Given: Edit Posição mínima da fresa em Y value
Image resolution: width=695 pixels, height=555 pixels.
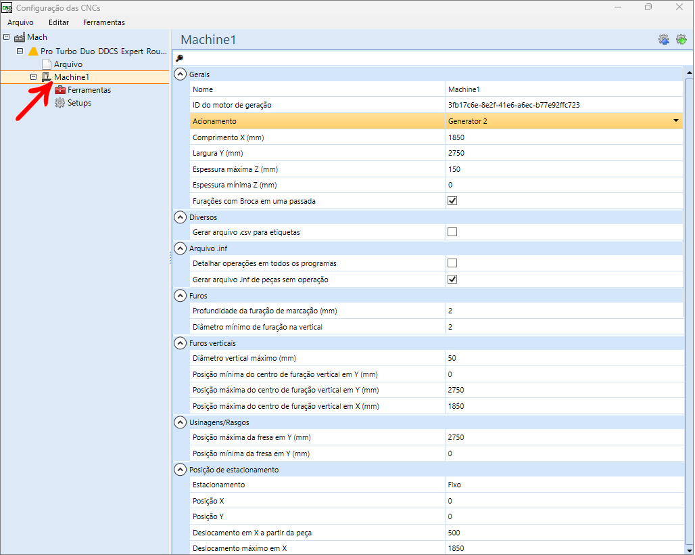Looking at the screenshot, I should 563,453.
